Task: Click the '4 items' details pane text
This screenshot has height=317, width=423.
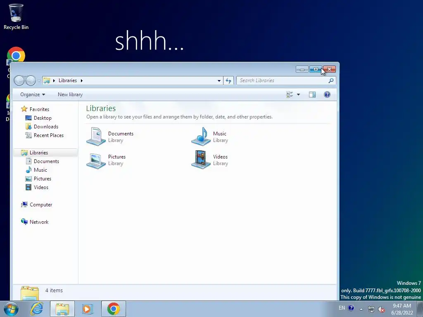Action: pyautogui.click(x=54, y=291)
